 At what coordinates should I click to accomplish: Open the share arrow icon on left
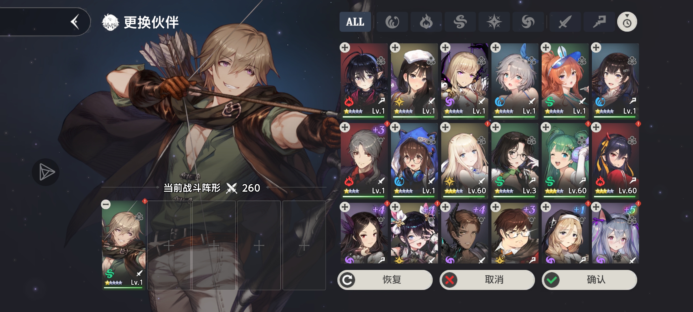click(46, 172)
